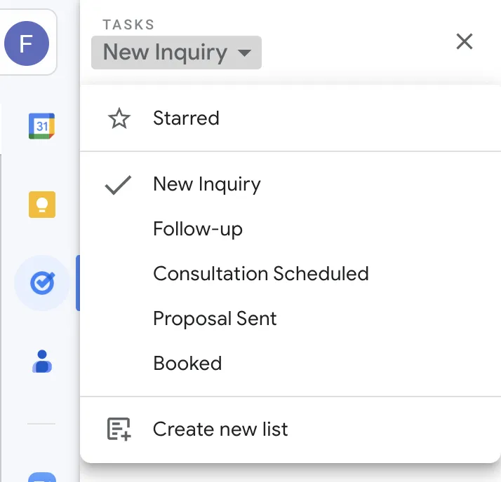Click the dropdown arrow beside New Inquiry
The image size is (501, 482).
(244, 53)
